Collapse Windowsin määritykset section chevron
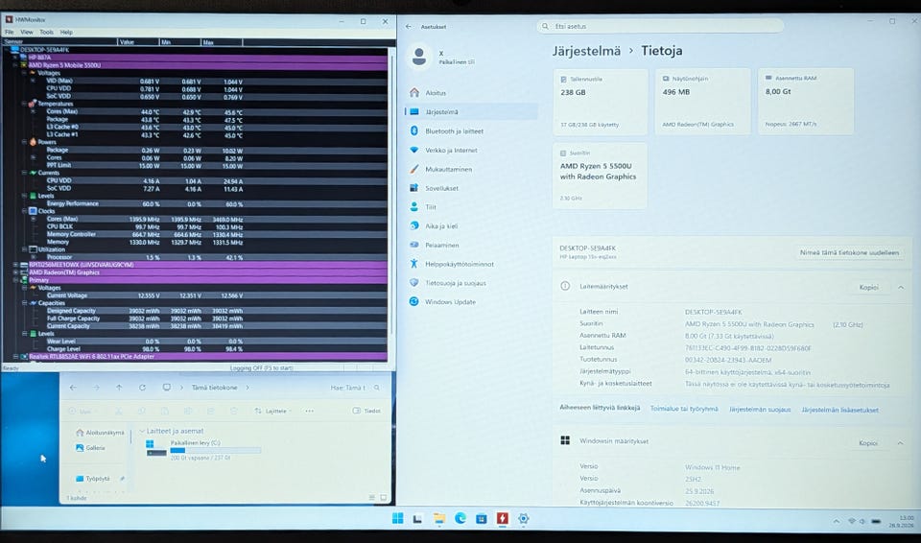The height and width of the screenshot is (543, 921). click(x=900, y=443)
